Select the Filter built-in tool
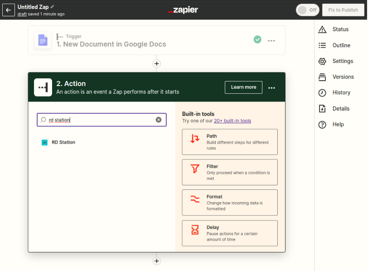368x271 pixels. (229, 172)
